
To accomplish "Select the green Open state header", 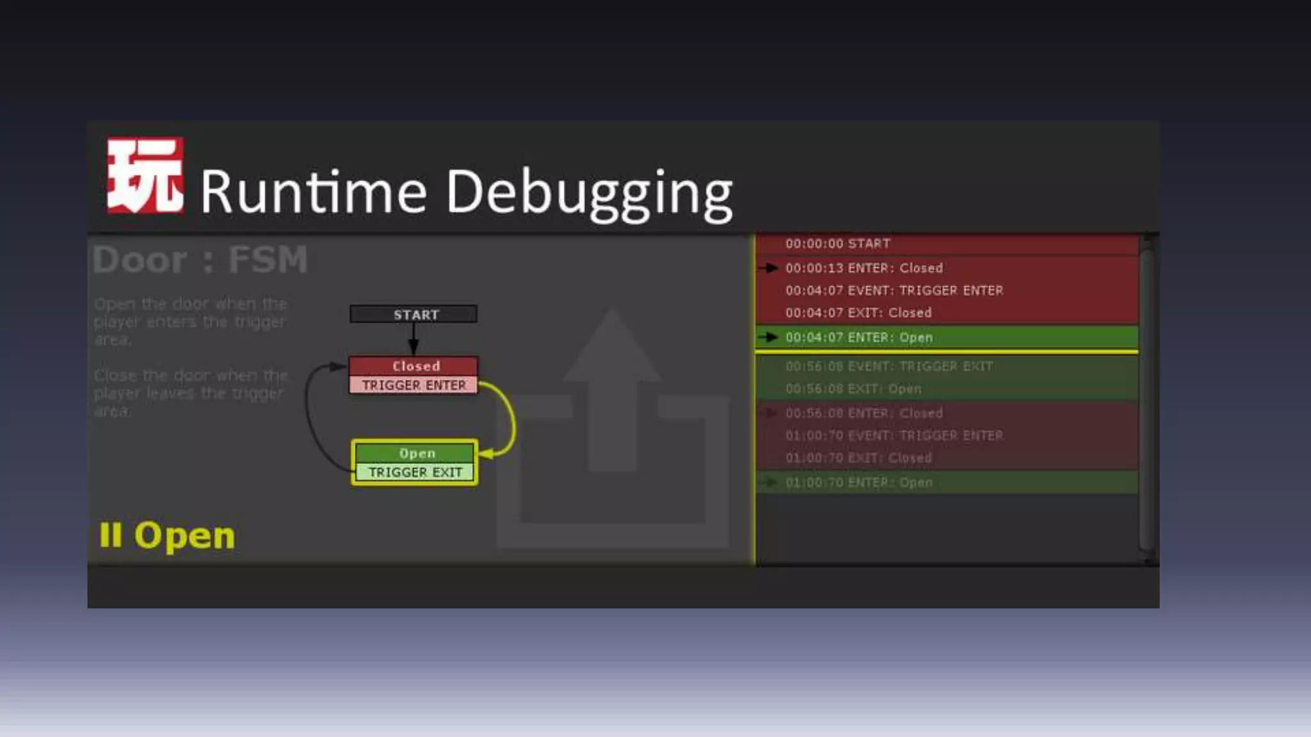I will pyautogui.click(x=415, y=453).
